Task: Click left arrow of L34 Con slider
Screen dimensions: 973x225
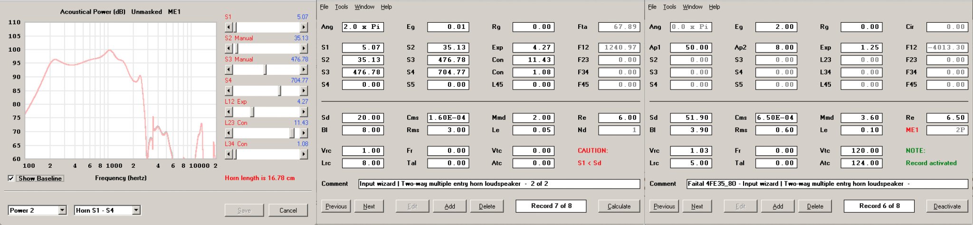Action: pos(229,154)
